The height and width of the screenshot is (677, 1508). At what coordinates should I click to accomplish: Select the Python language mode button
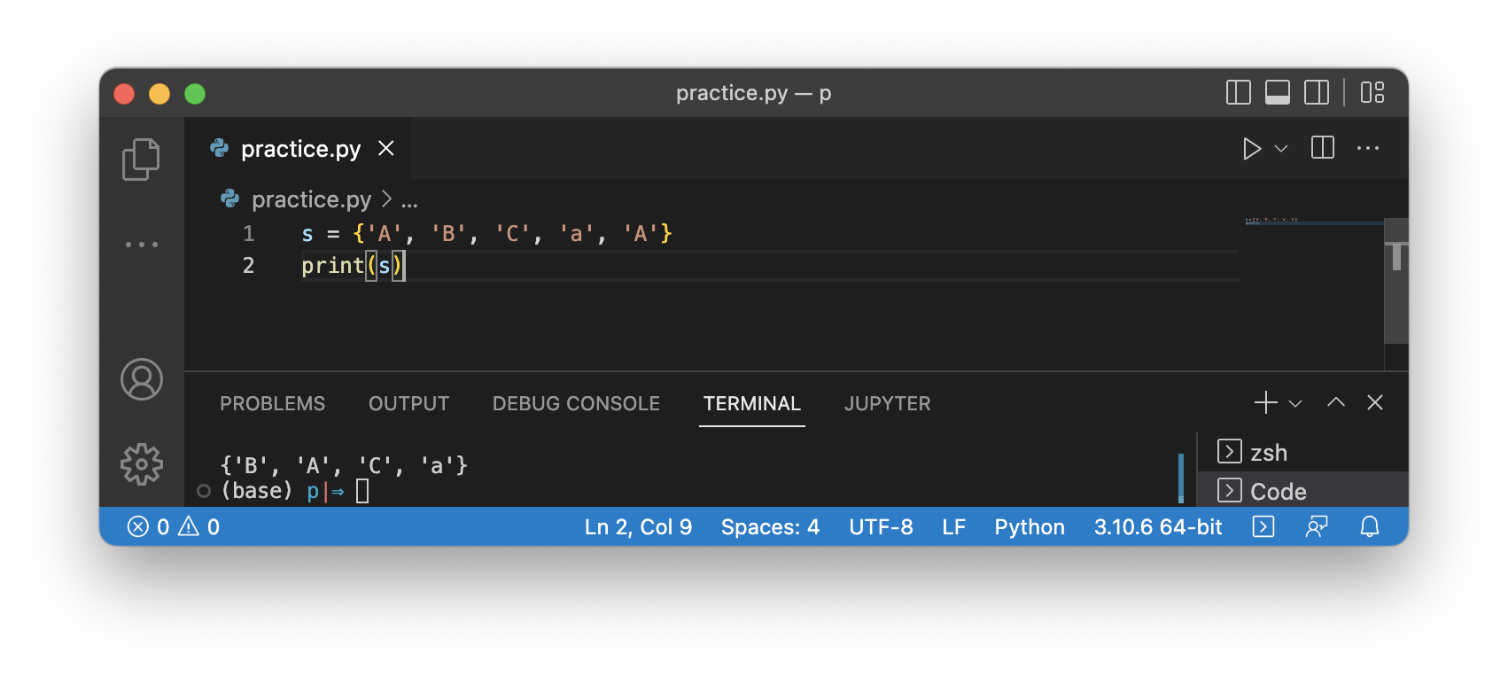tap(1030, 527)
